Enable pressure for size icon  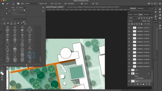coord(93,4)
